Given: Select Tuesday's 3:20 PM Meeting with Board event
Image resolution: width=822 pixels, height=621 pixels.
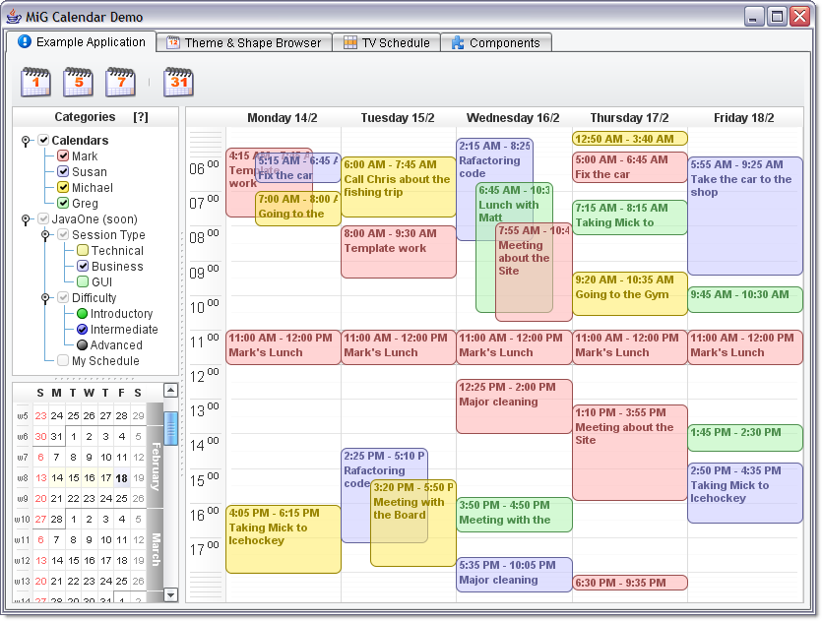Looking at the screenshot, I should (x=413, y=523).
